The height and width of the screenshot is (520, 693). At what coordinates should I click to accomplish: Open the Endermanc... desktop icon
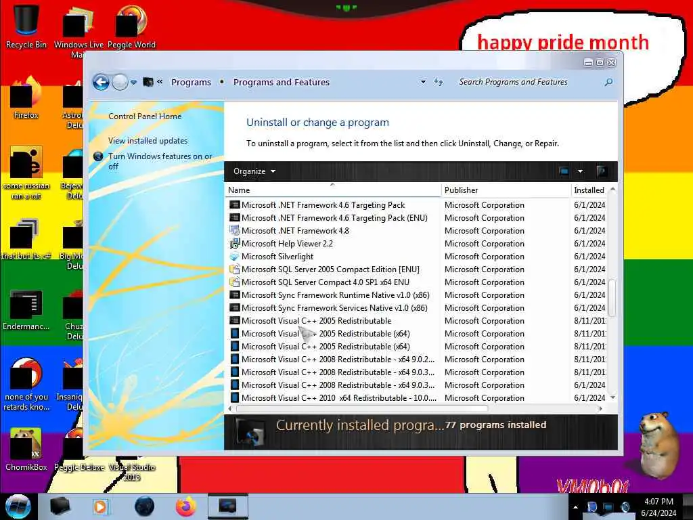coord(26,309)
